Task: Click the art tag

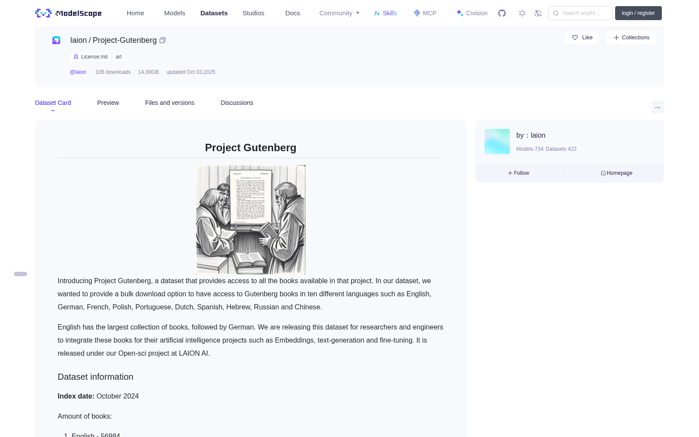Action: pos(119,57)
